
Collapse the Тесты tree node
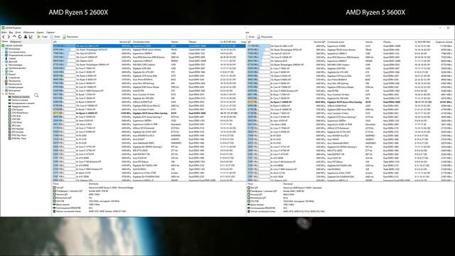(x=3, y=94)
